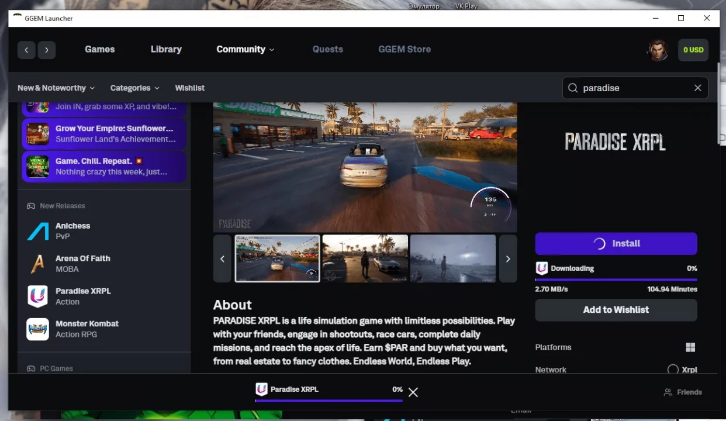Click the Add to Wishlist button

(x=616, y=310)
